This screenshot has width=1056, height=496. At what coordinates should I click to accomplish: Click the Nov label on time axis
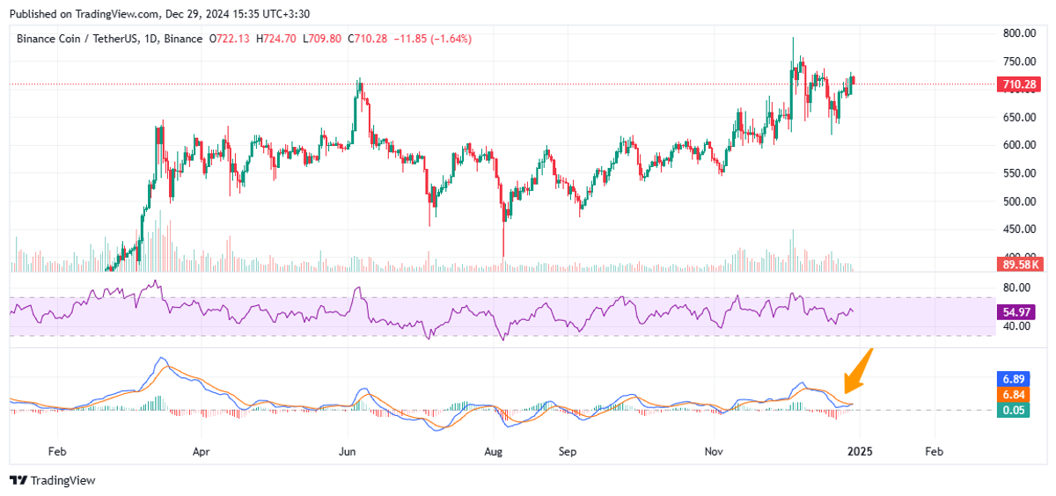click(714, 451)
